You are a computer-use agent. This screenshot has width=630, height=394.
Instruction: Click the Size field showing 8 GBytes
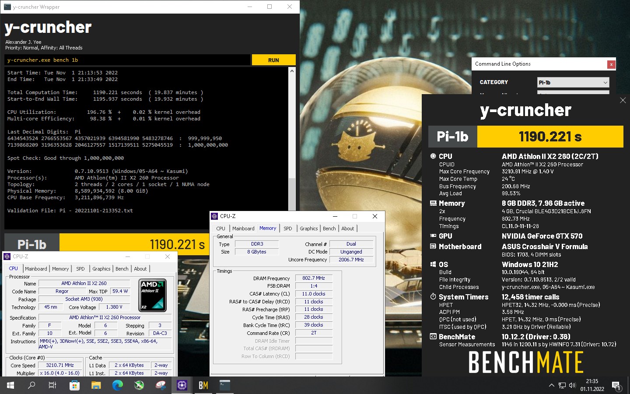point(257,252)
